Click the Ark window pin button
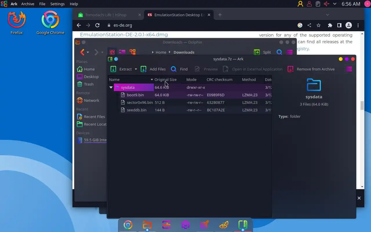This screenshot has width=371, height=232. pos(116,59)
